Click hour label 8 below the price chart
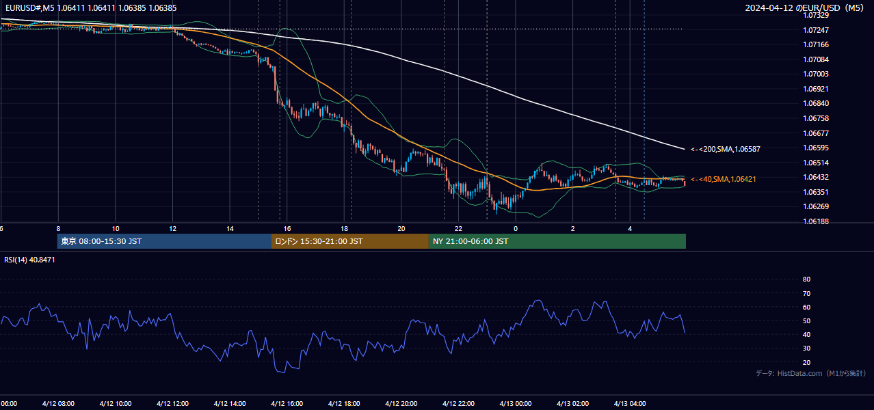This screenshot has width=874, height=410. pos(58,228)
